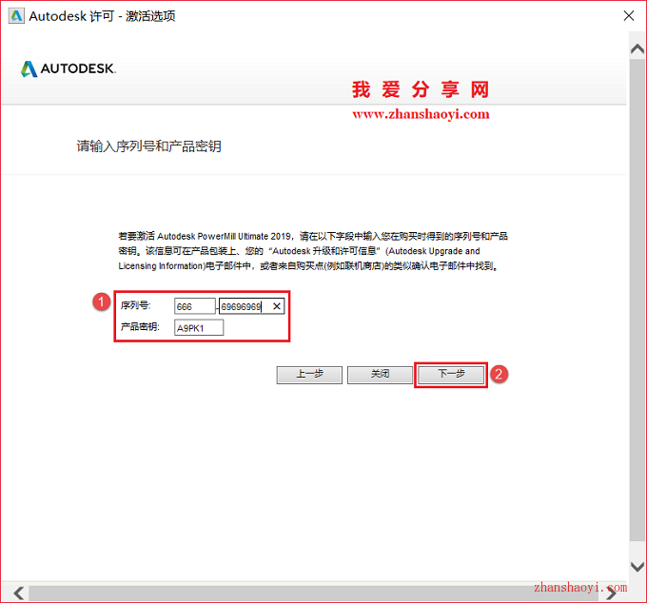
Task: Click the horizontal scrollbar left arrow
Action: 19,593
